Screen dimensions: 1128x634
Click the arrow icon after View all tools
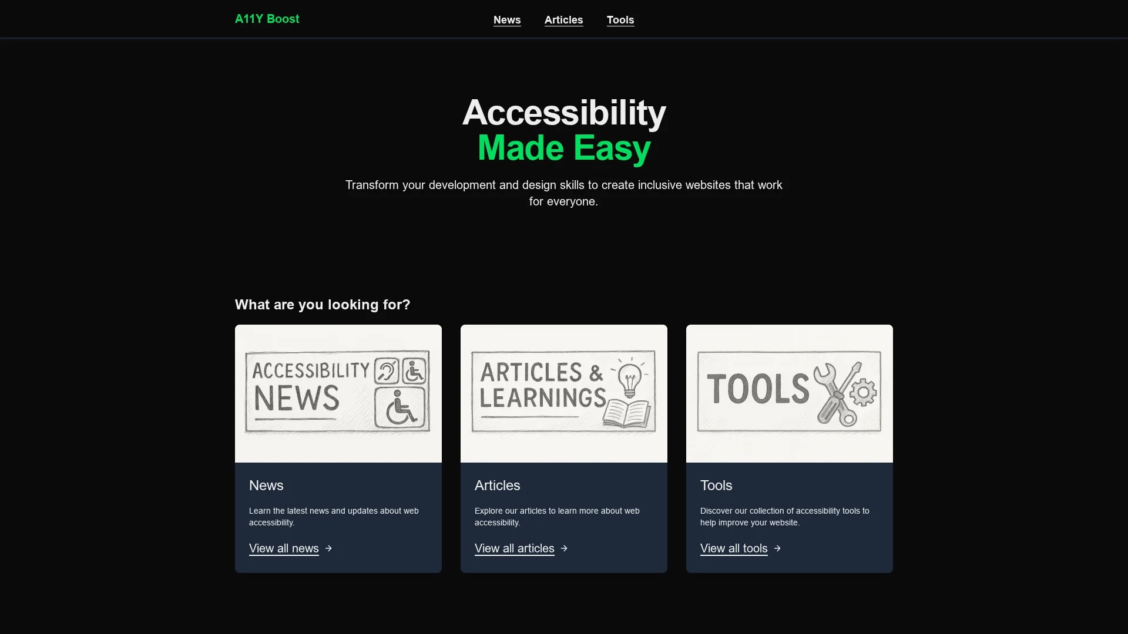pyautogui.click(x=777, y=548)
